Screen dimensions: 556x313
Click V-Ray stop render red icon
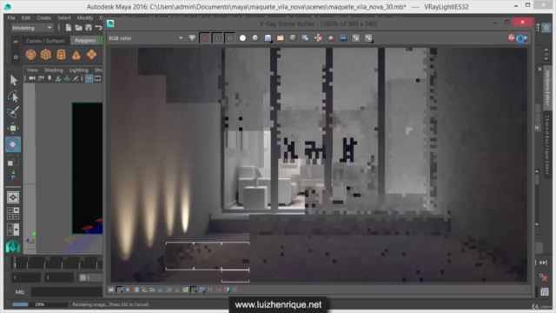pyautogui.click(x=512, y=38)
